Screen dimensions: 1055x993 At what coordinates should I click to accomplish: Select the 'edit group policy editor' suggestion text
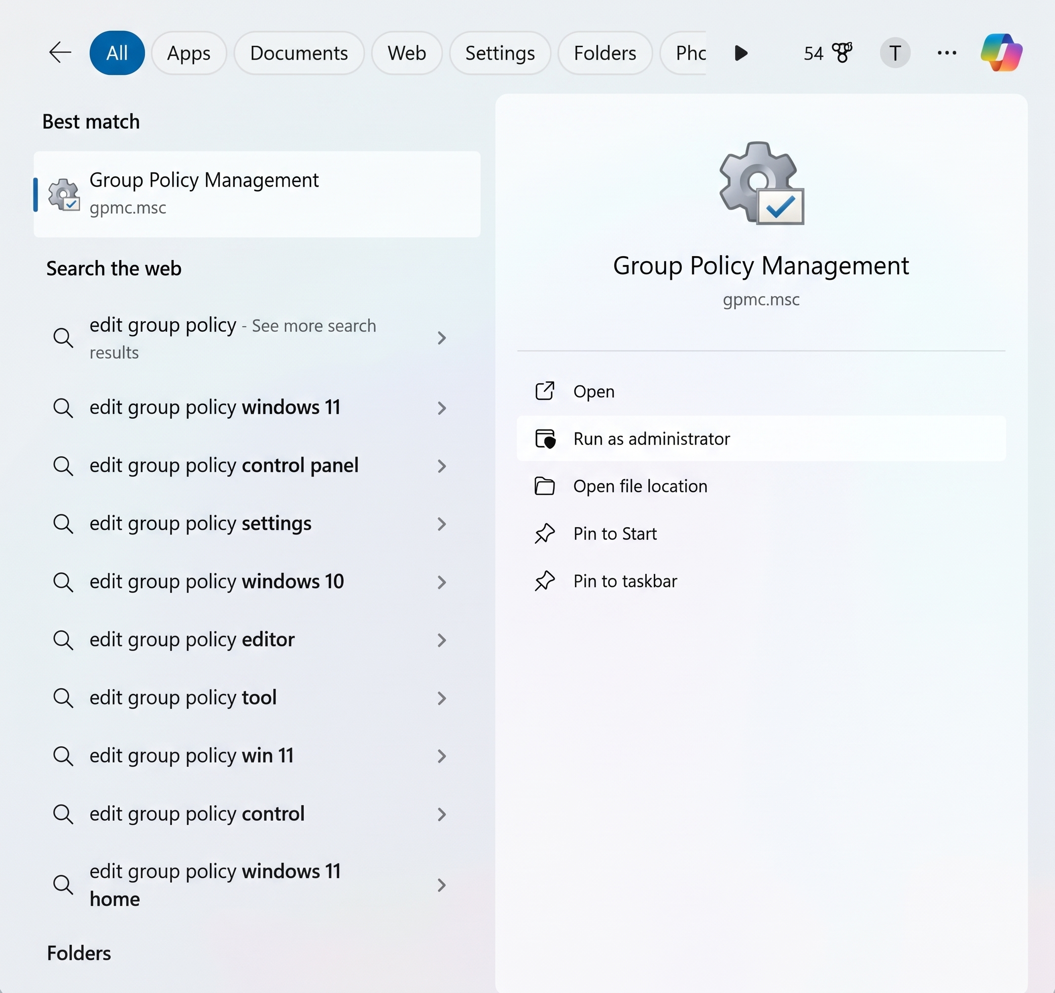[x=192, y=640]
